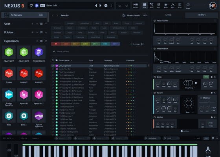Reset the filtered presets
Viewport: 220px width, 157px height.
tap(123, 15)
